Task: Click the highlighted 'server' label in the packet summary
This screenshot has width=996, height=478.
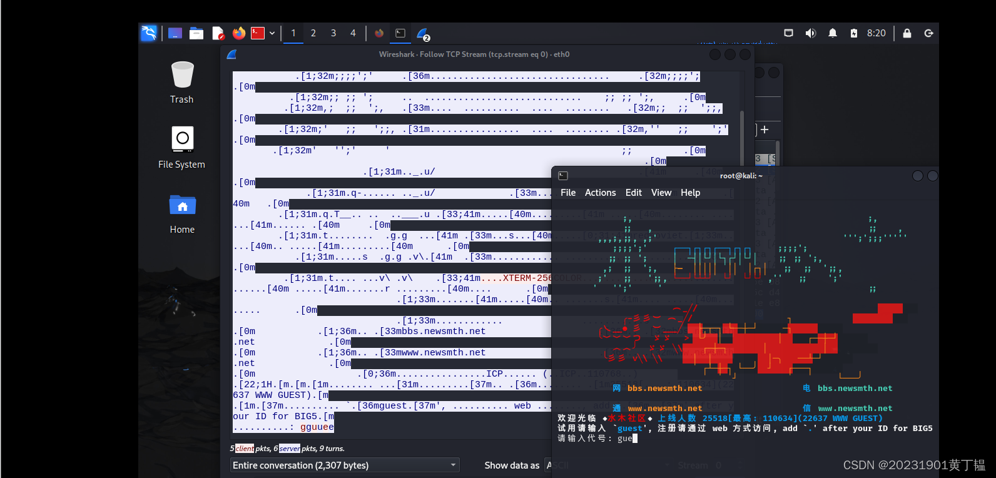Action: (290, 448)
